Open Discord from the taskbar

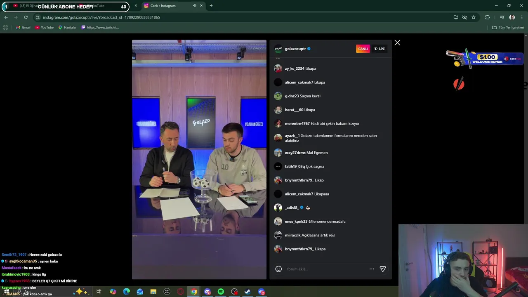click(207, 292)
